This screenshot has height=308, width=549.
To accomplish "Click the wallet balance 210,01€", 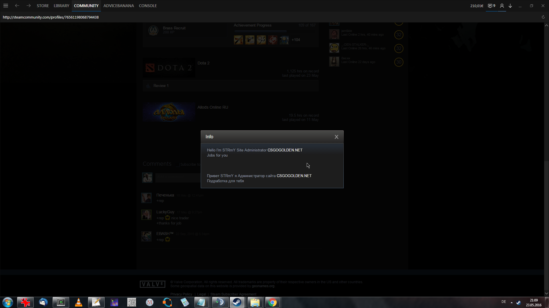I will click(x=477, y=6).
